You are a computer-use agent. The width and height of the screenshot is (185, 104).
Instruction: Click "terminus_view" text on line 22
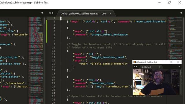pyautogui.click(x=118, y=87)
